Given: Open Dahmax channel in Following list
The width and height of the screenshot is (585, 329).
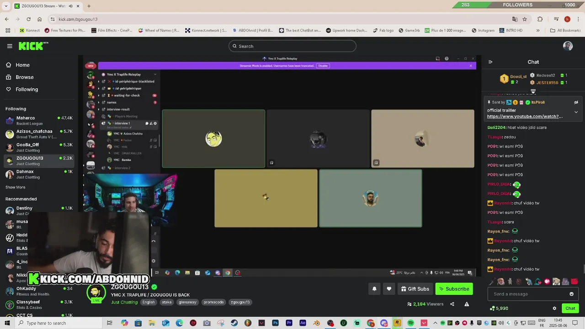Looking at the screenshot, I should coord(39,174).
